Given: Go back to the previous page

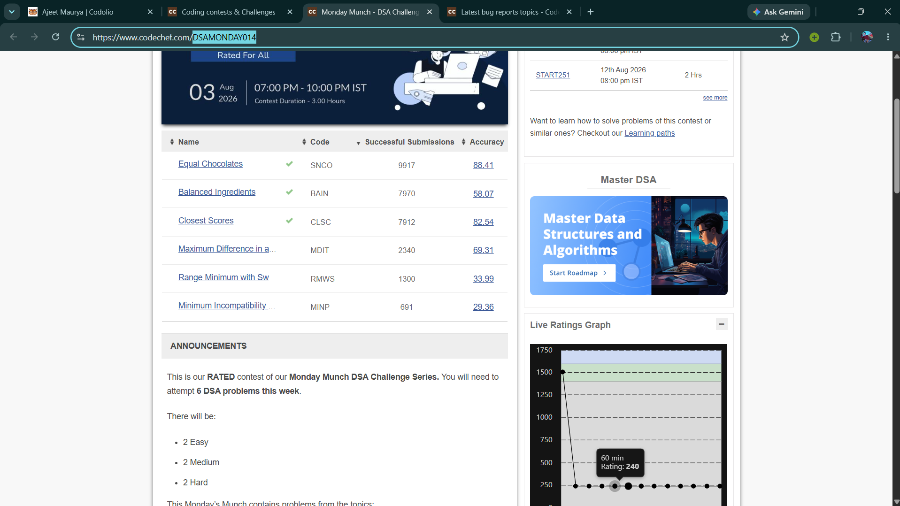Looking at the screenshot, I should tap(14, 37).
